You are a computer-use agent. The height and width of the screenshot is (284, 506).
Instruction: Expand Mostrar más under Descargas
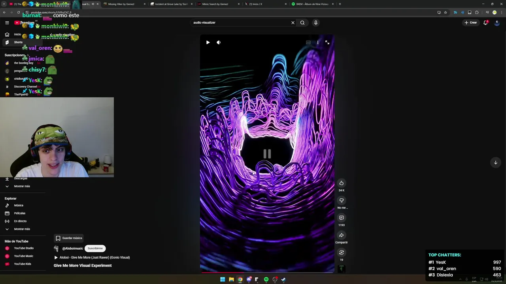22,186
